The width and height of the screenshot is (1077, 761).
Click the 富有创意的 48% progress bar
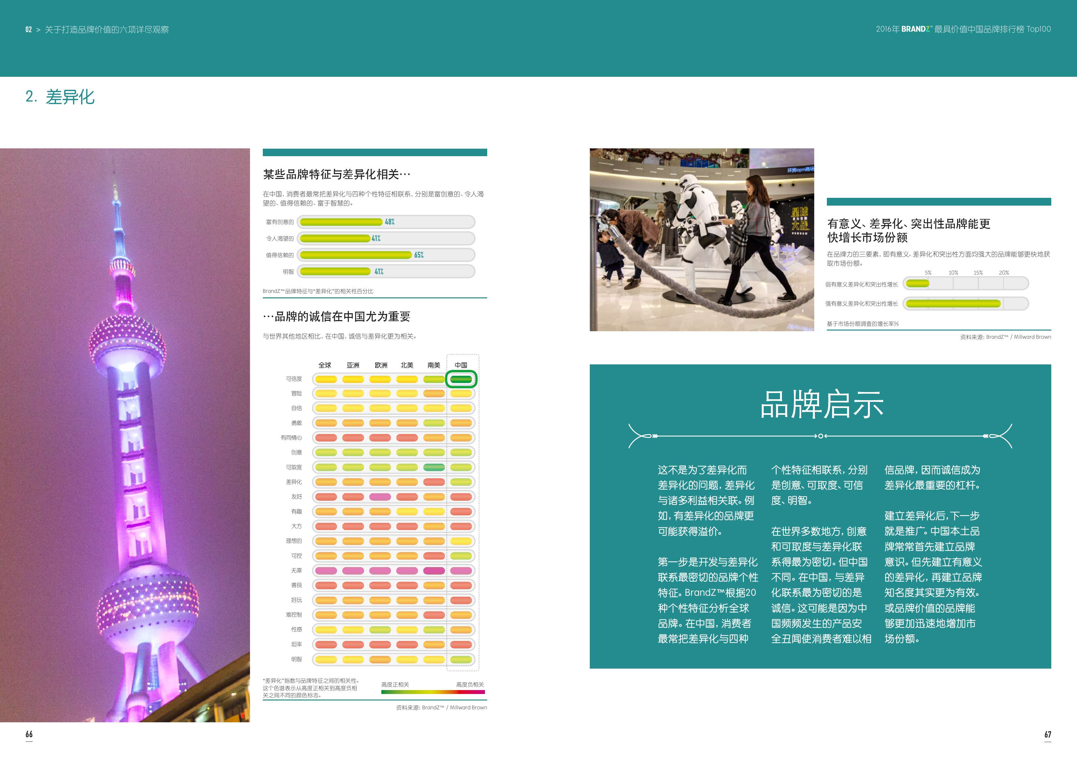387,222
